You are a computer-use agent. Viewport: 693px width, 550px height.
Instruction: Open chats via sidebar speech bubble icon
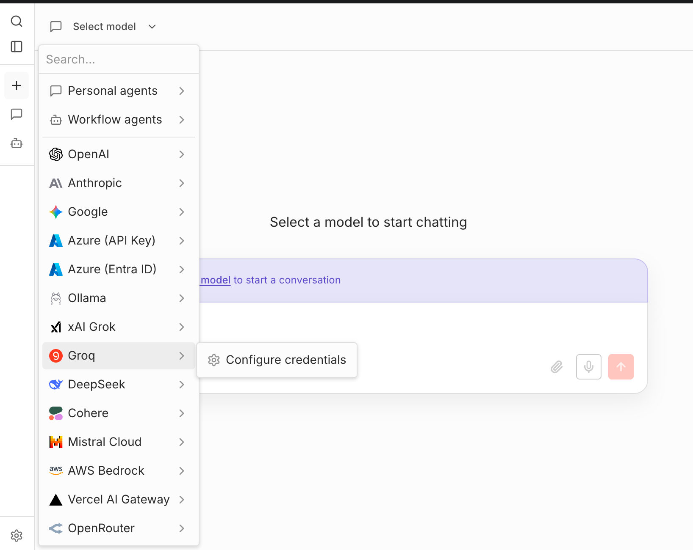coord(17,114)
